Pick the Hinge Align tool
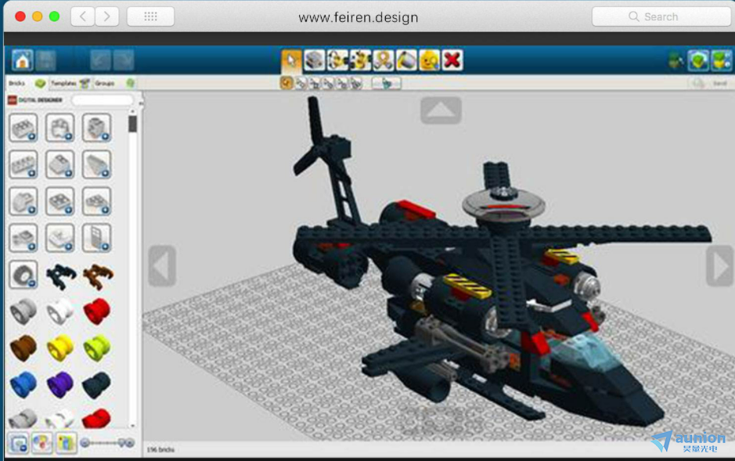The width and height of the screenshot is (735, 461). pos(360,60)
